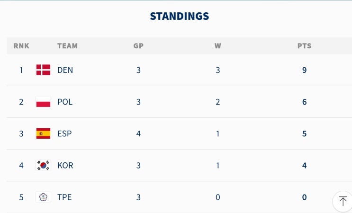Select the ESP team name

pos(64,134)
